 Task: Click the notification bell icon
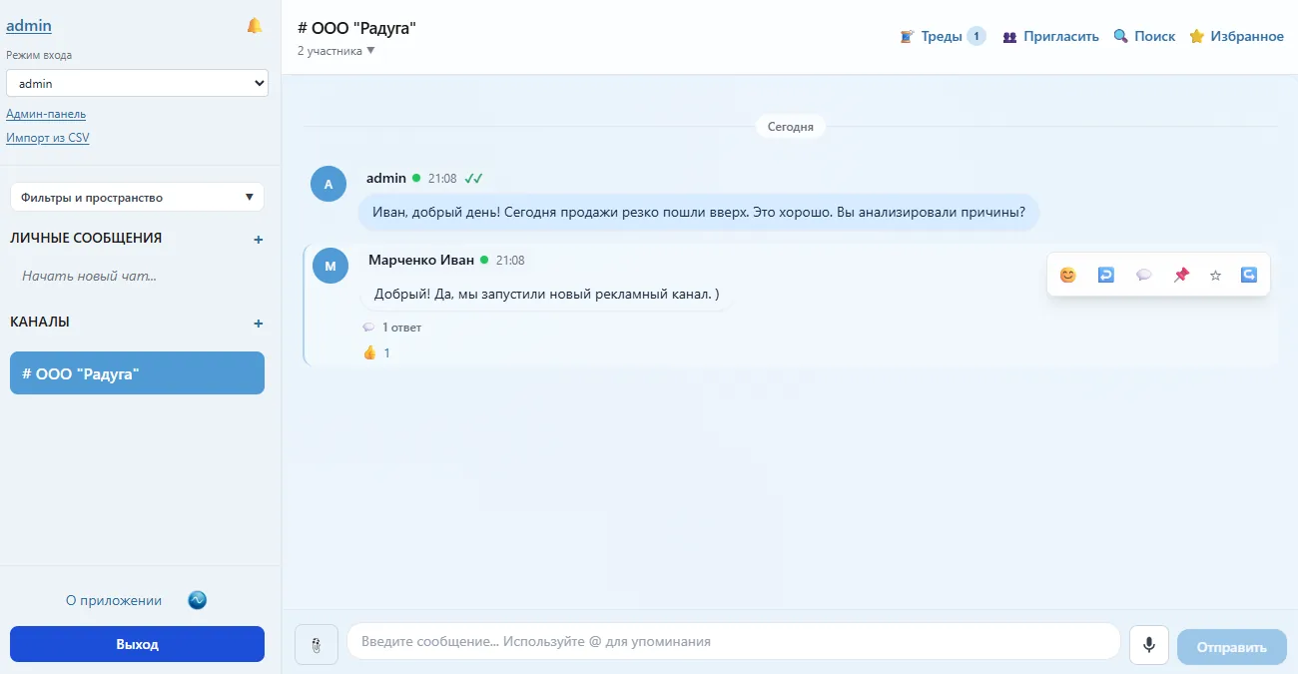click(255, 26)
